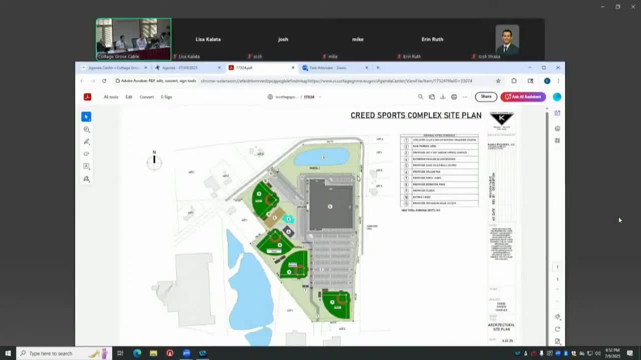Close the Agenda 07/09/2025 tab

pyautogui.click(x=219, y=67)
